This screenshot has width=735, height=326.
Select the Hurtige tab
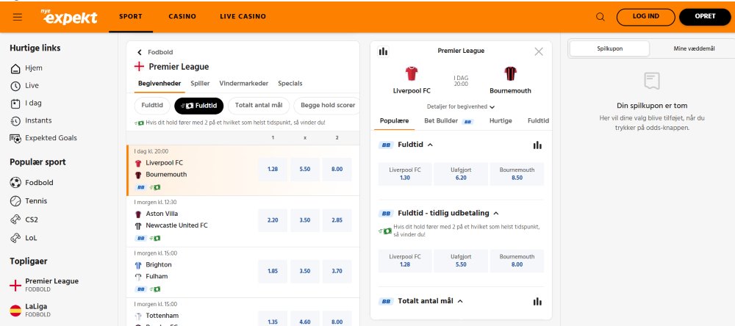[501, 121]
